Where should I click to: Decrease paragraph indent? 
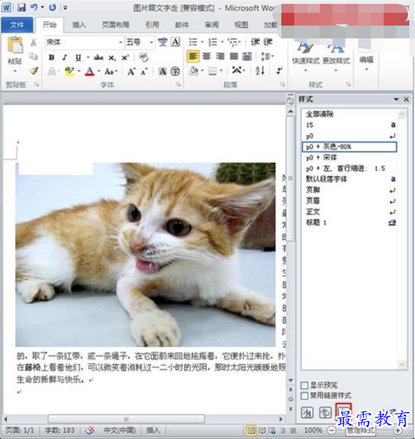255,42
